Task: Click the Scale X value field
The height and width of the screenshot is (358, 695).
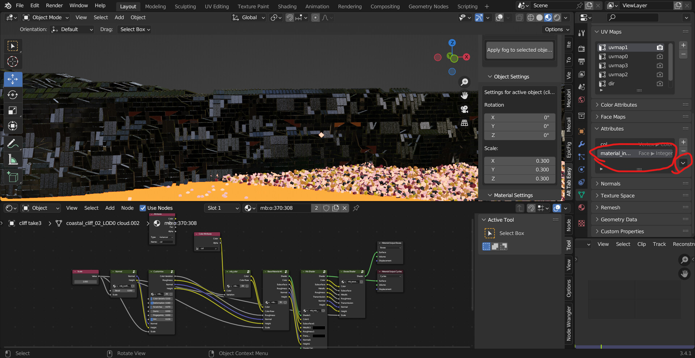Action: (x=519, y=161)
